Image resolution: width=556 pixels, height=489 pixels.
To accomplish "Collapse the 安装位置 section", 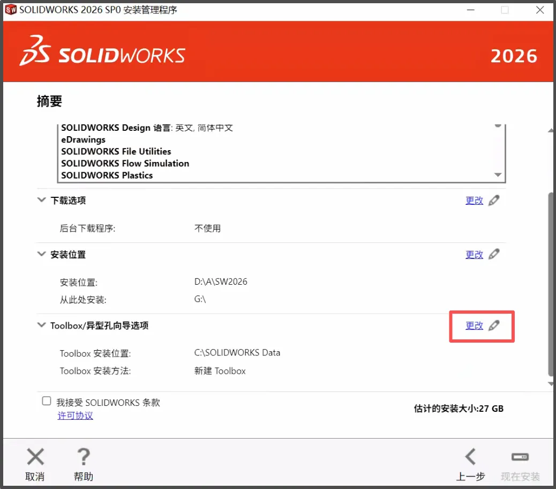I will [41, 254].
